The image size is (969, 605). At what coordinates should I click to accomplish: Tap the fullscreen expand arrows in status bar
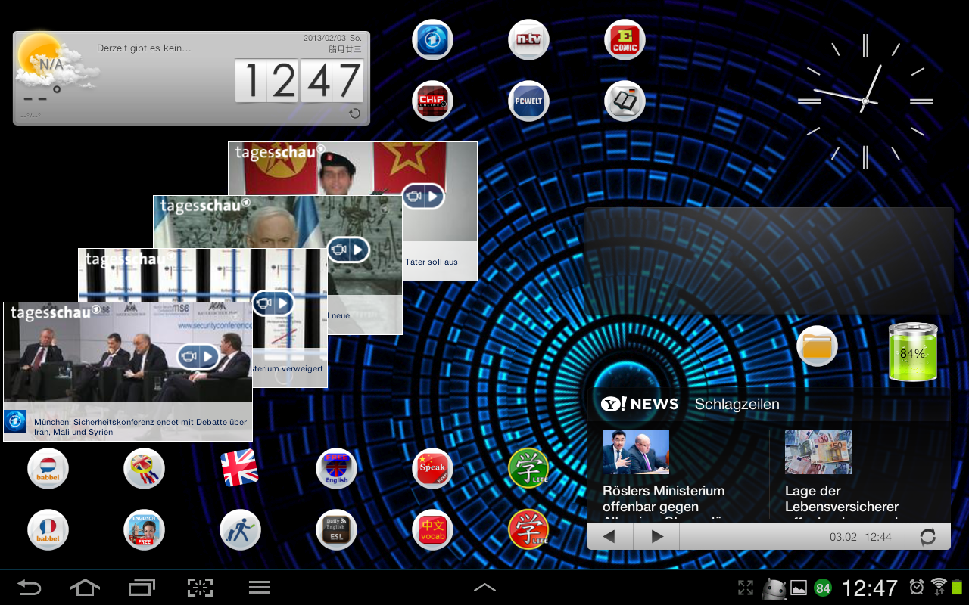[746, 588]
